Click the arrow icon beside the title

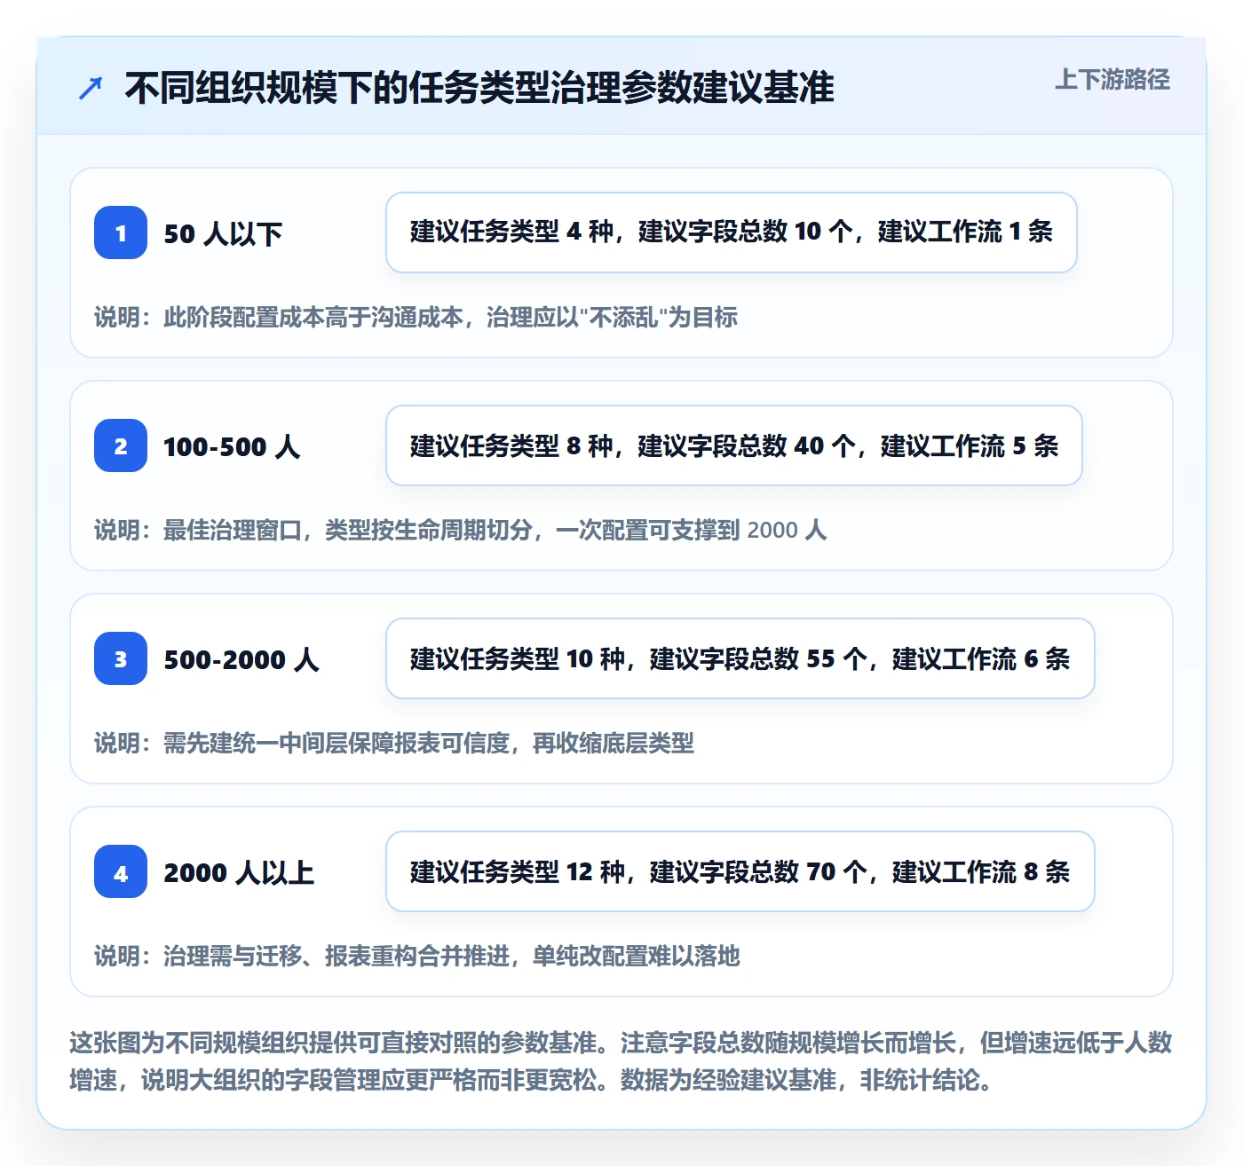tap(91, 88)
